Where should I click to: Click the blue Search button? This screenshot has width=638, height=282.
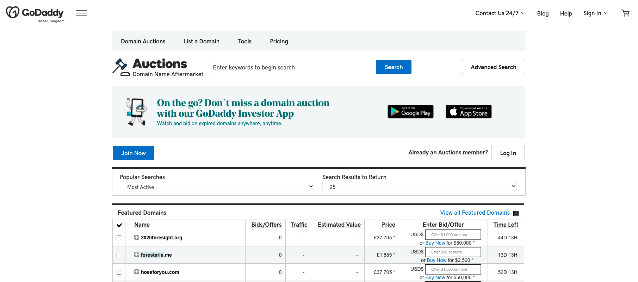point(394,67)
